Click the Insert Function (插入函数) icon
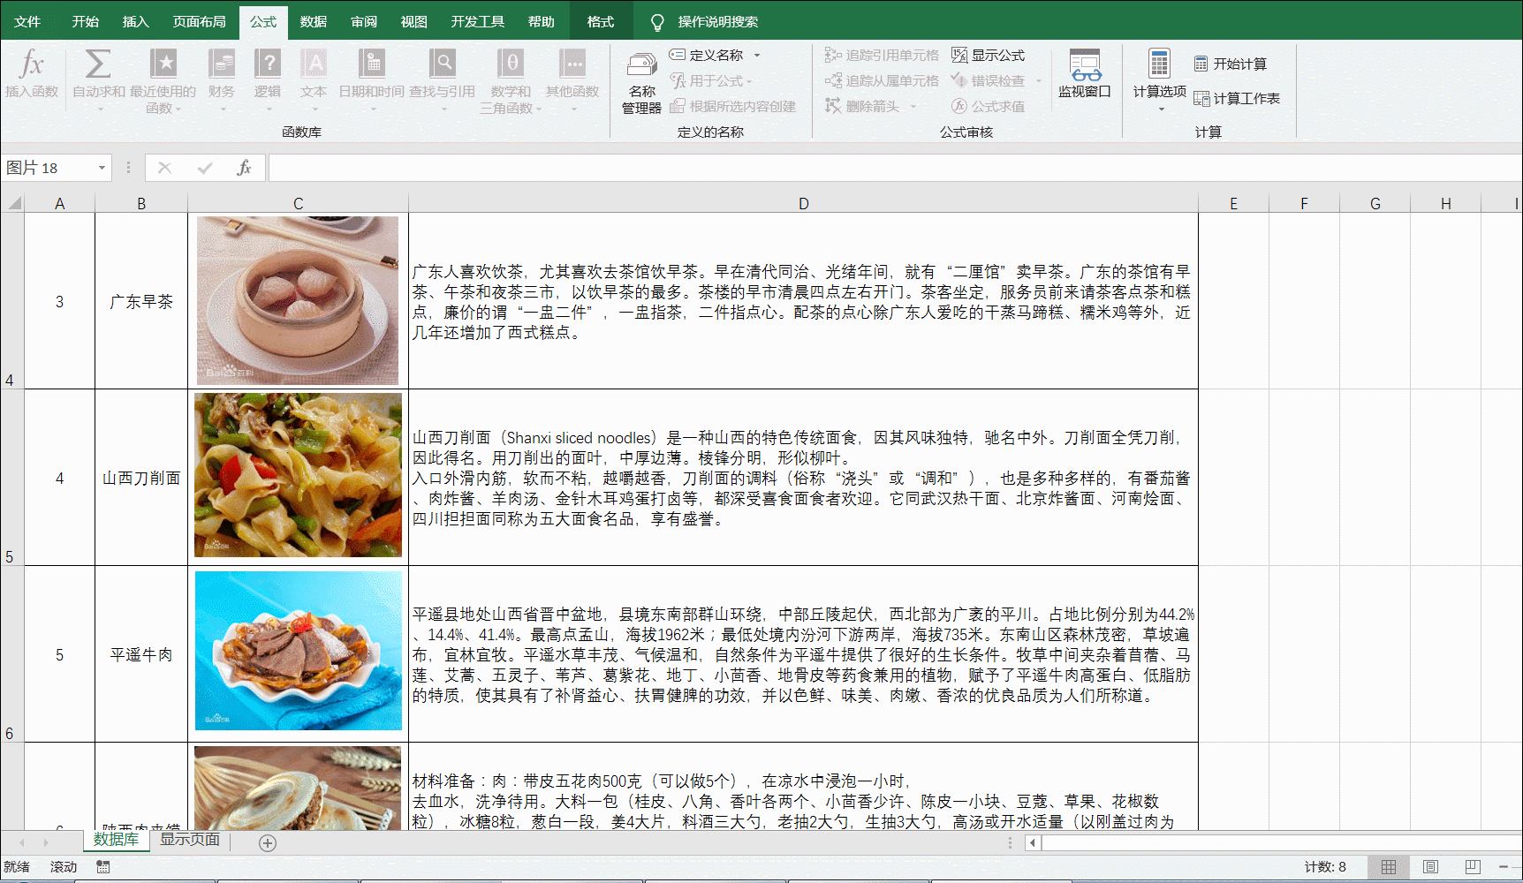This screenshot has height=883, width=1523. click(32, 74)
